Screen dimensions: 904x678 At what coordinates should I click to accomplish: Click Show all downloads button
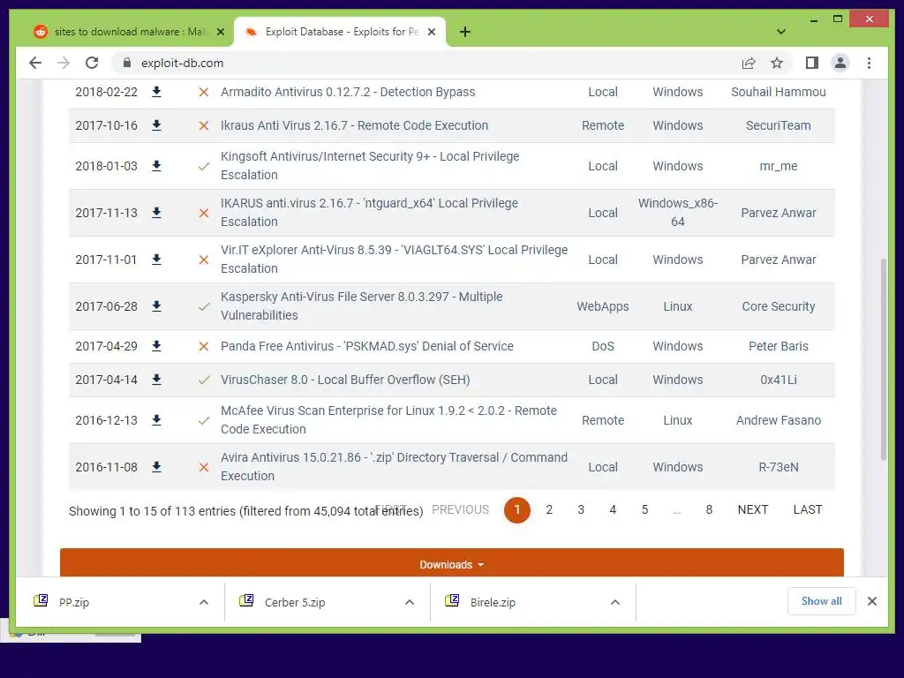(x=822, y=601)
